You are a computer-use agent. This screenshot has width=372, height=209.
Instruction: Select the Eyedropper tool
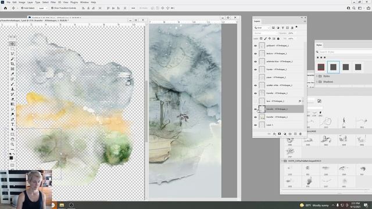tap(12, 74)
